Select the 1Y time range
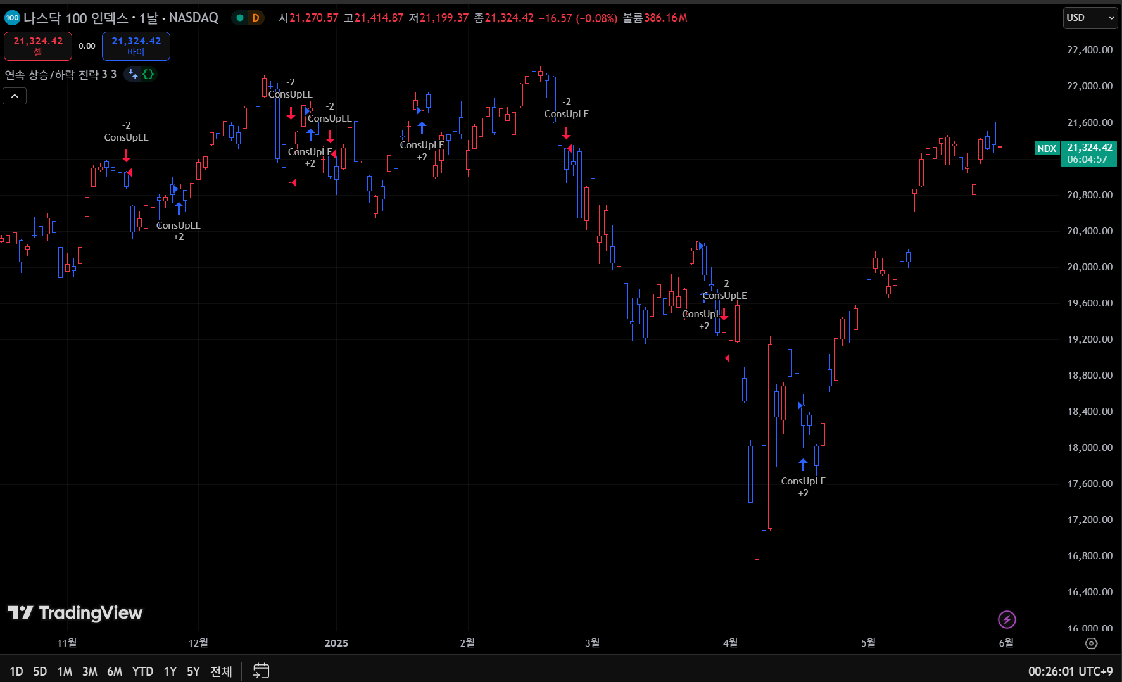This screenshot has height=682, width=1122. (170, 671)
